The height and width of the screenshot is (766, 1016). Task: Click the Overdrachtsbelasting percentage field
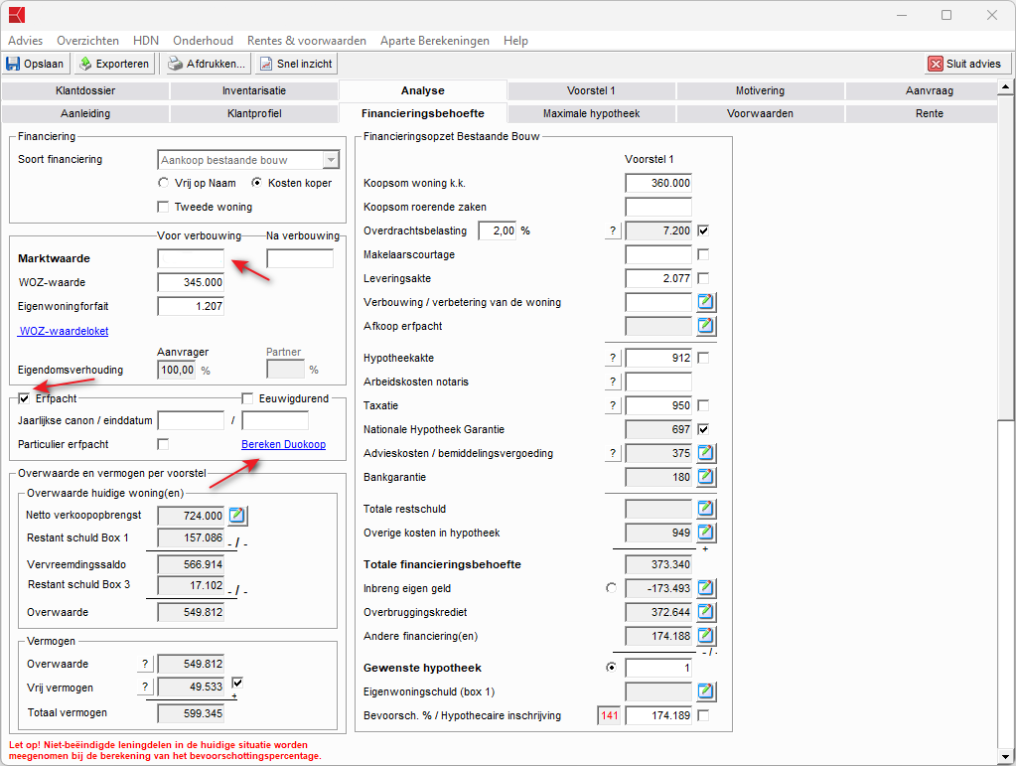[x=497, y=230]
